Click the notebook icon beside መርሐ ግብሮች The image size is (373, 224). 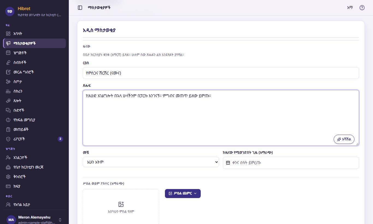pyautogui.click(x=8, y=72)
